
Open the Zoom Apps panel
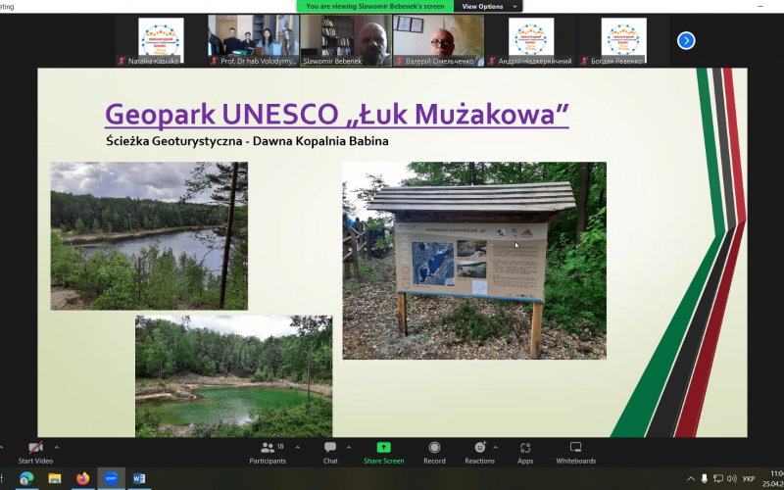pyautogui.click(x=525, y=452)
